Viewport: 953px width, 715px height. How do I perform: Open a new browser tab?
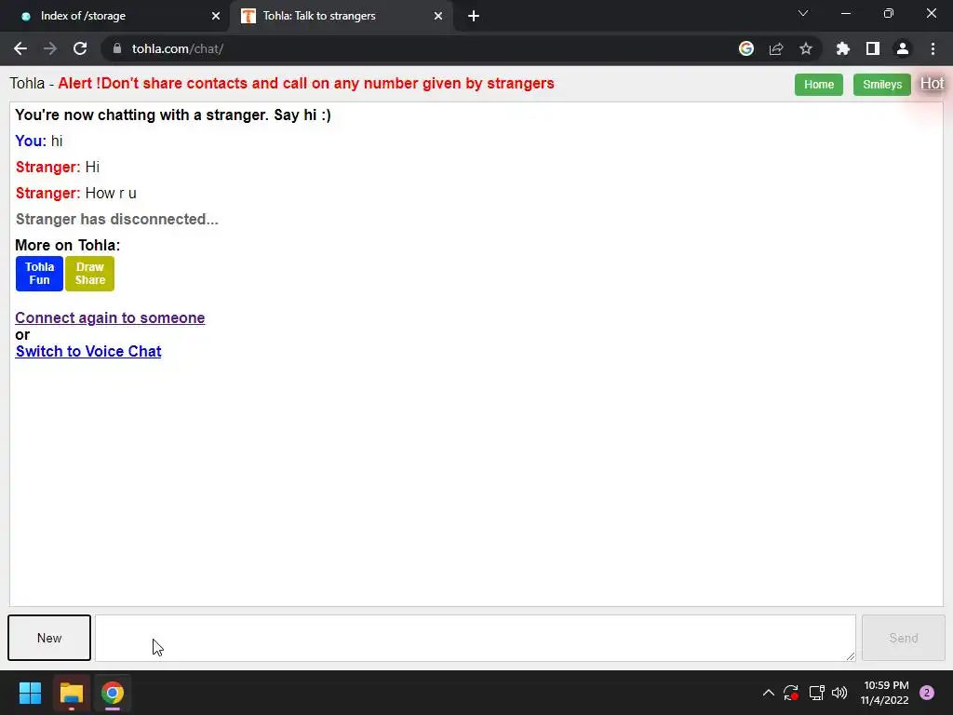(474, 16)
